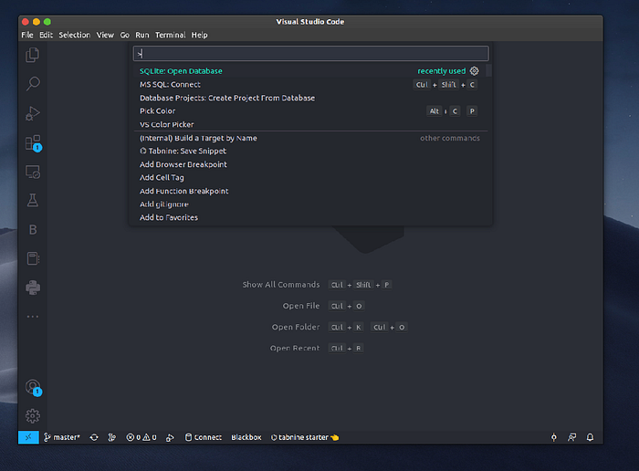
Task: Open the Blackbox B sidebar icon
Action: tap(33, 230)
